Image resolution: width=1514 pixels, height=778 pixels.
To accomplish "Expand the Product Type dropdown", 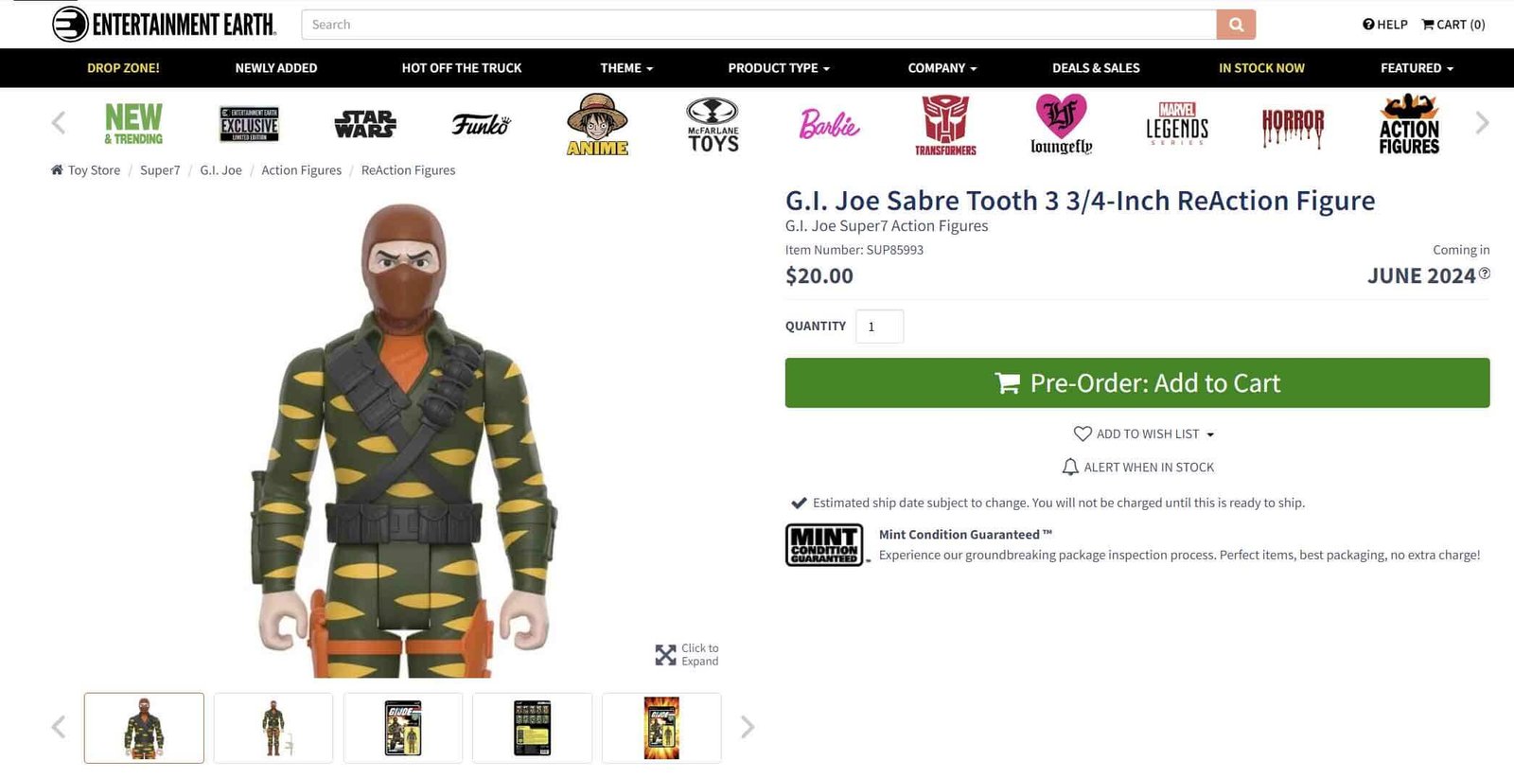I will (778, 67).
